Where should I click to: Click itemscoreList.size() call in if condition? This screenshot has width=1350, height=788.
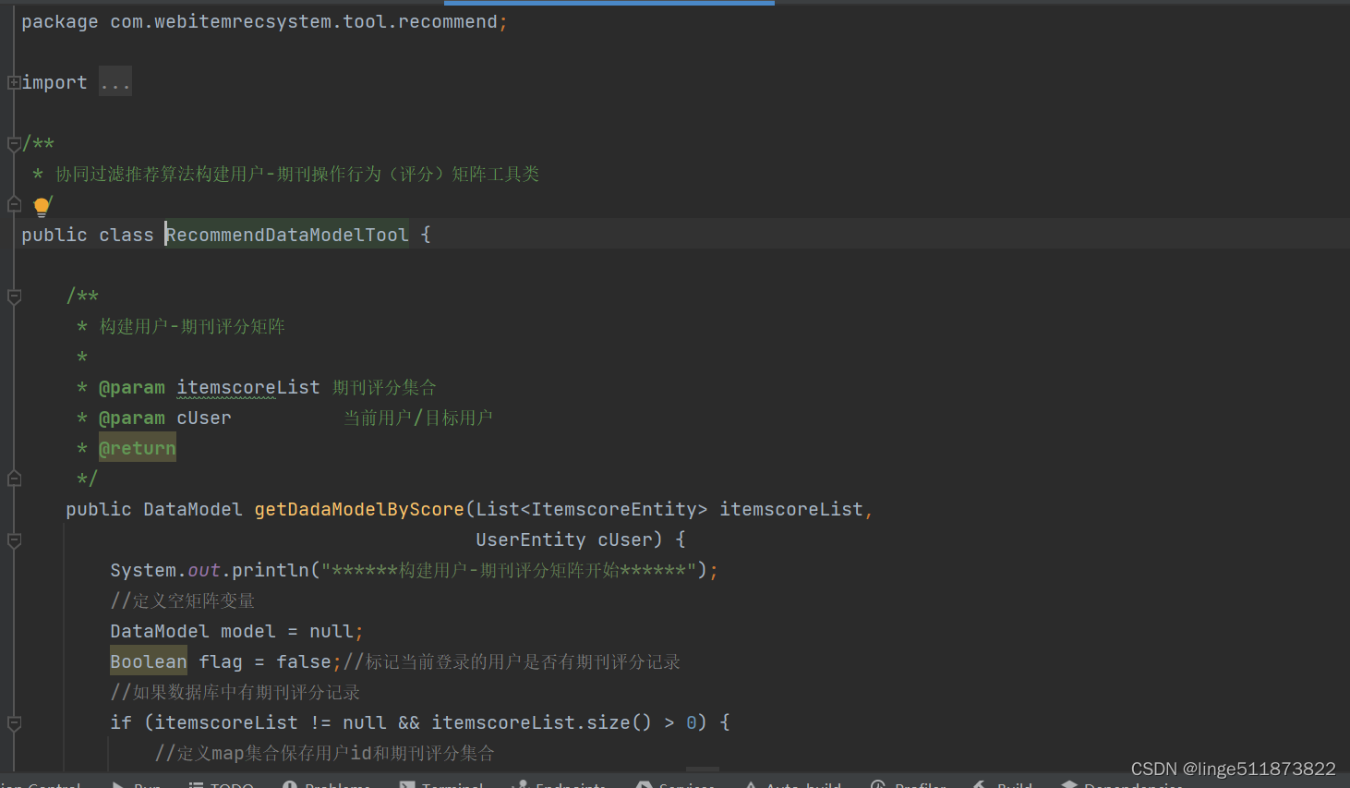542,722
